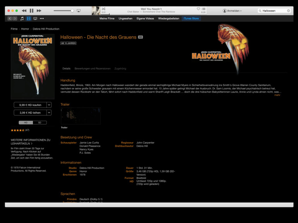Image resolution: width=298 pixels, height=223 pixels.
Task: Open Debra Hill Production breadcrumb
Action: tap(46, 29)
